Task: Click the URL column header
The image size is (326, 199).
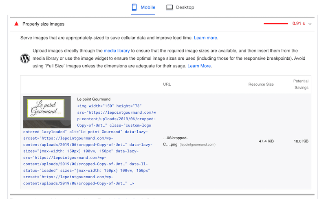Action: click(x=167, y=84)
